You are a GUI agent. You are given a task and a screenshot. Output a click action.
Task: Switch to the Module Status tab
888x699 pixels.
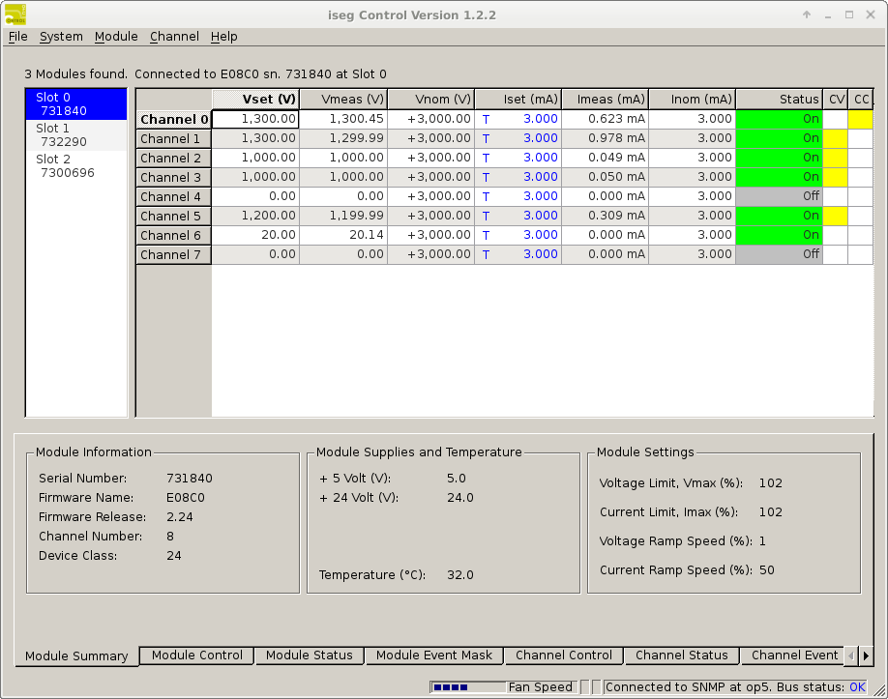(x=310, y=655)
